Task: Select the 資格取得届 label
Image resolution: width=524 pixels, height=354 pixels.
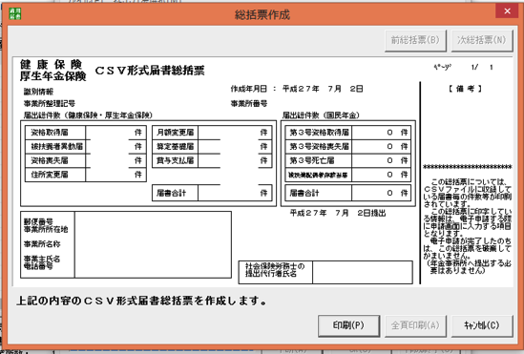Action: click(x=50, y=133)
